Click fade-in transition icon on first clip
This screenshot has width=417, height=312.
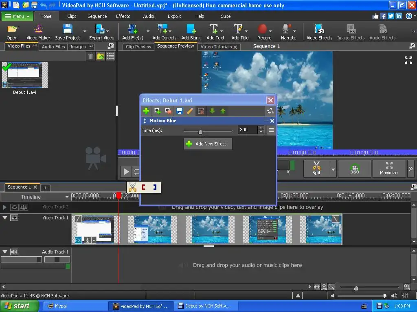click(78, 219)
